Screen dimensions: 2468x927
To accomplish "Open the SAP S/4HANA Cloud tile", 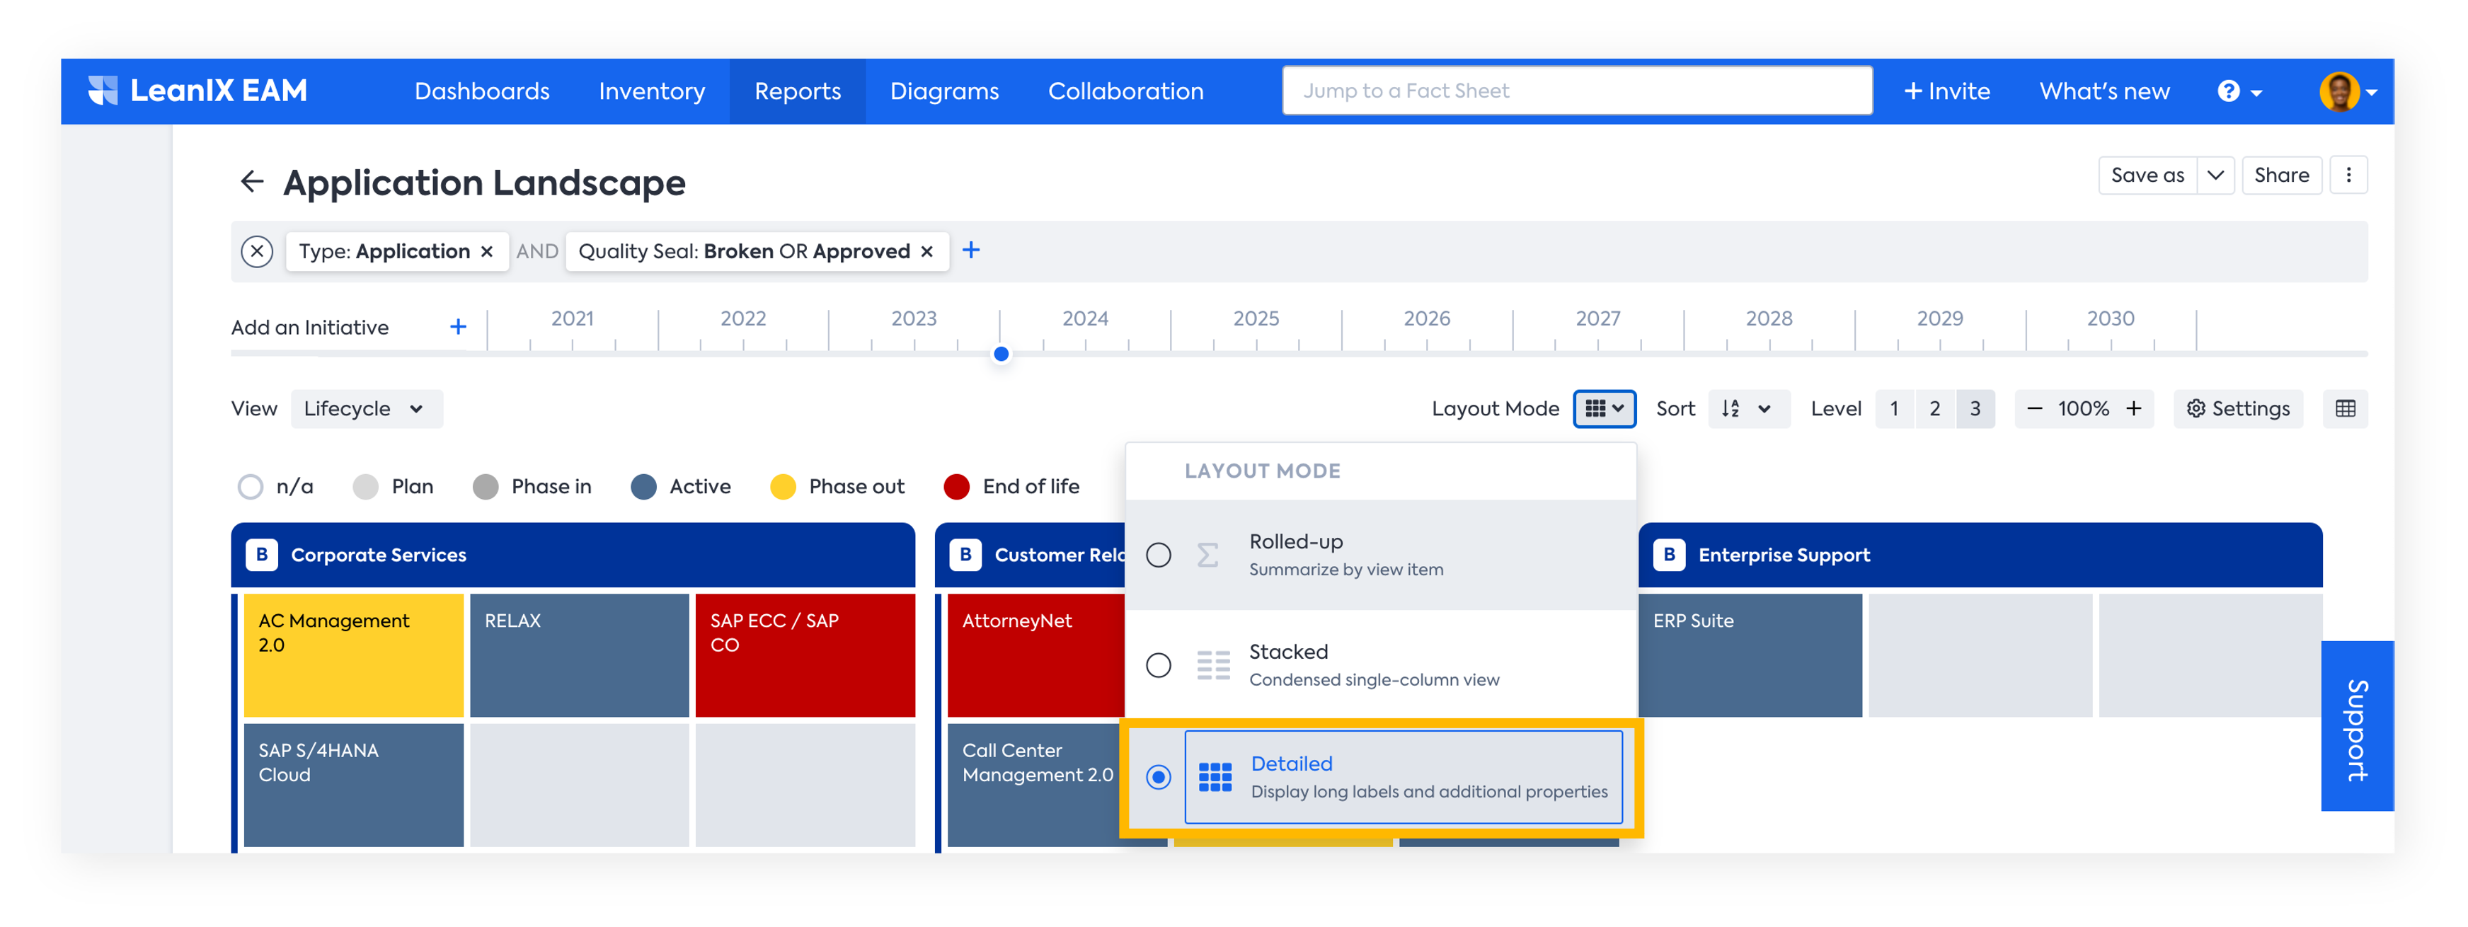I will click(353, 784).
